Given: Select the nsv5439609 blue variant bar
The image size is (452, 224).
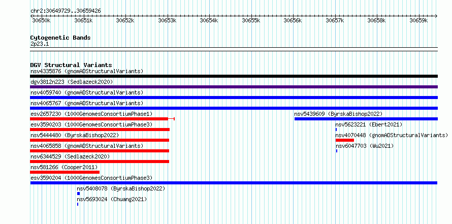Looking at the screenshot, I should (x=366, y=119).
